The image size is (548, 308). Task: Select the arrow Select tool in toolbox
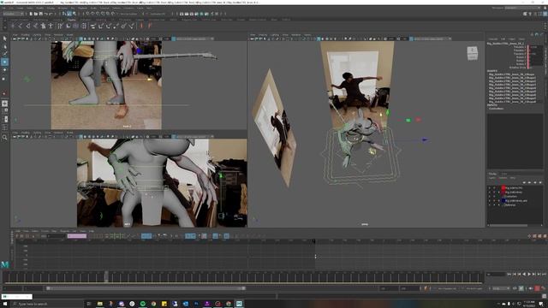point(4,38)
